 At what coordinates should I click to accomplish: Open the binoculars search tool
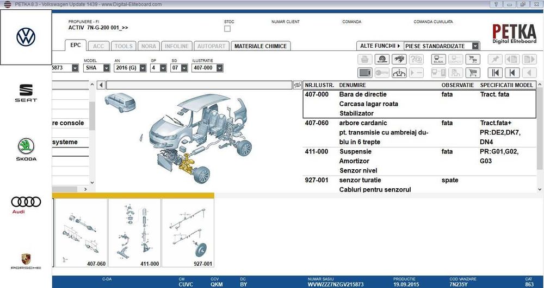click(x=399, y=60)
